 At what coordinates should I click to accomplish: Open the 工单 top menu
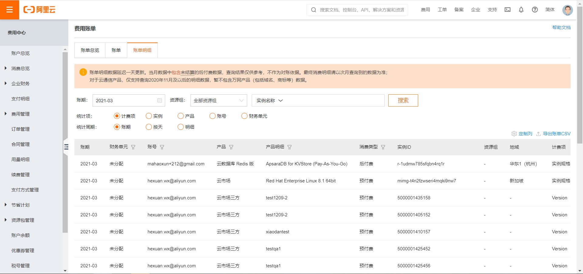[x=442, y=10]
